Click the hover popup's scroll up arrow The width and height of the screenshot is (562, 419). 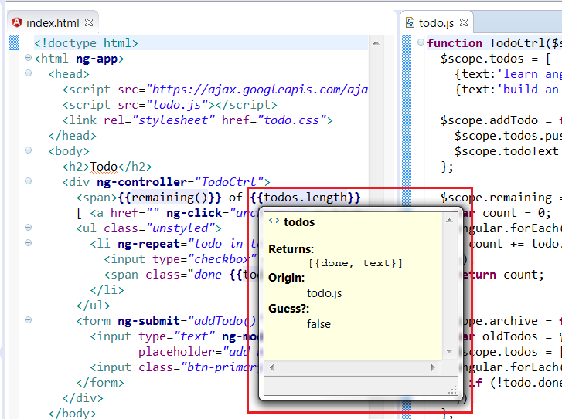coord(449,221)
